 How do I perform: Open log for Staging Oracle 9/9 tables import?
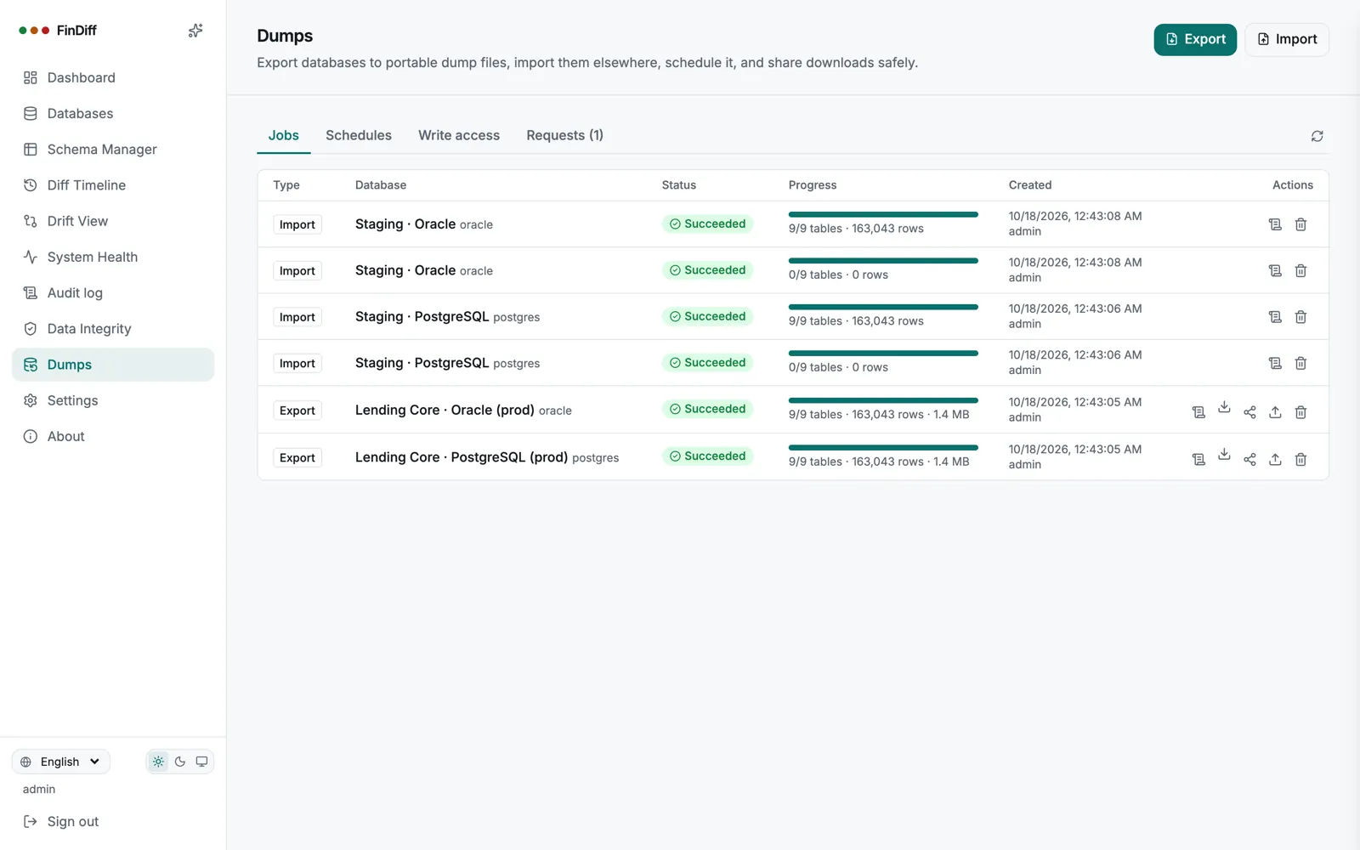1275,224
